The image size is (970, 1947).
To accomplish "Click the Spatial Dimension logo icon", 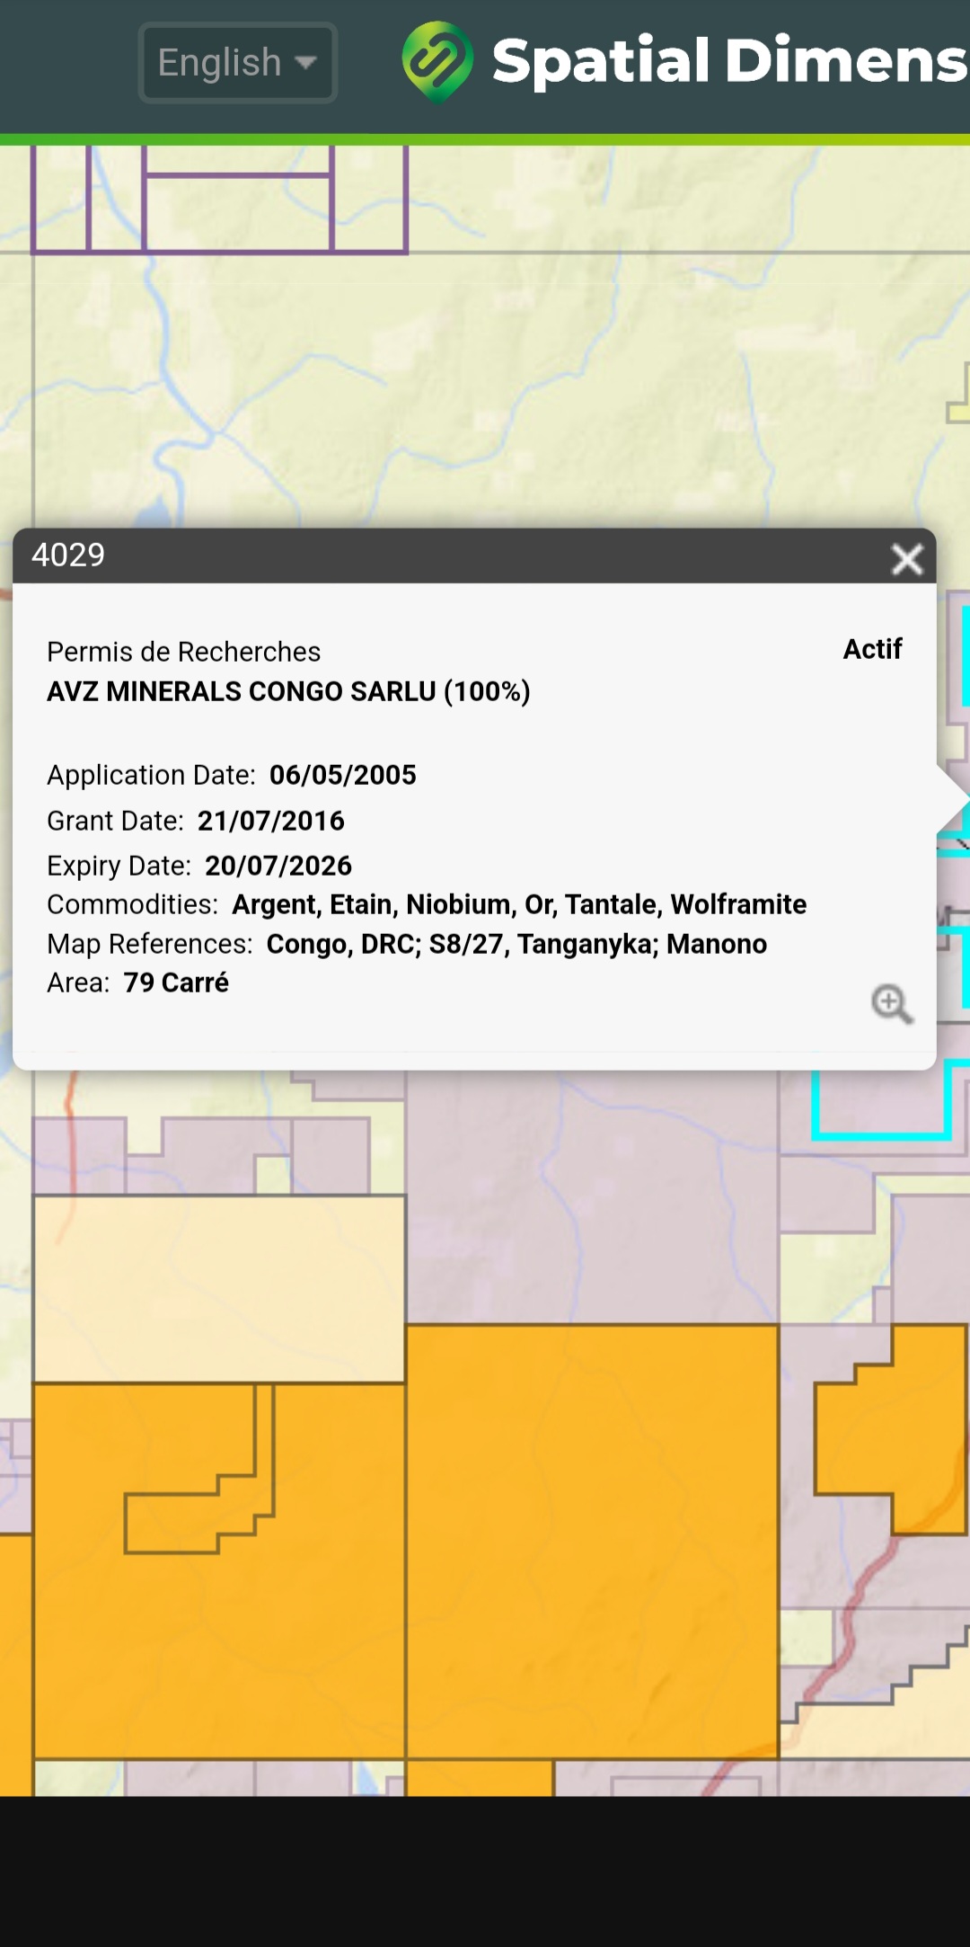I will point(437,61).
